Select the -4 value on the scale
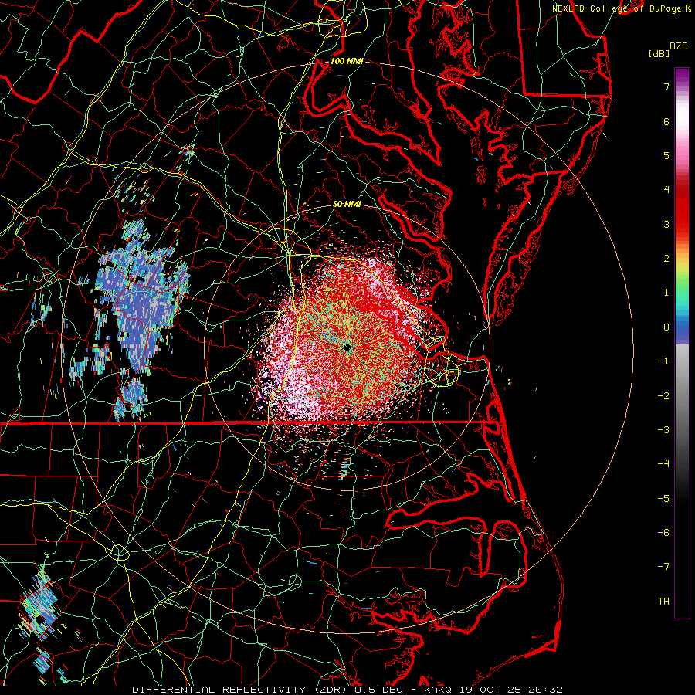The width and height of the screenshot is (695, 695). (663, 464)
